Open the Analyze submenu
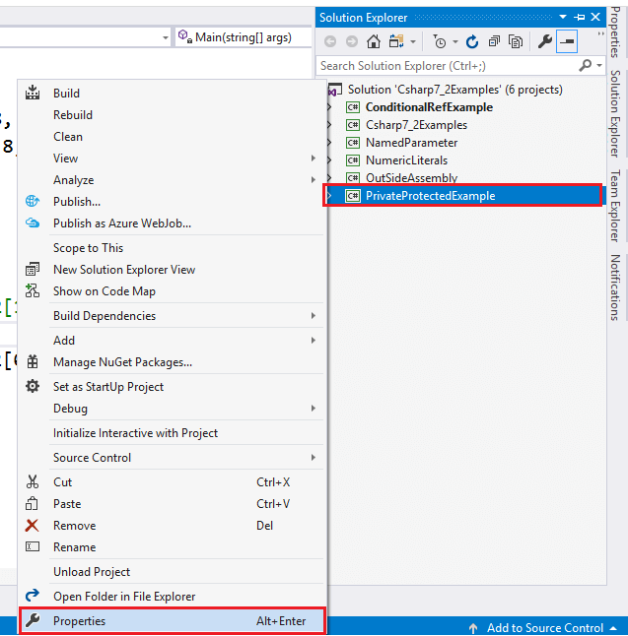Screen dimensions: 628x636 [172, 180]
